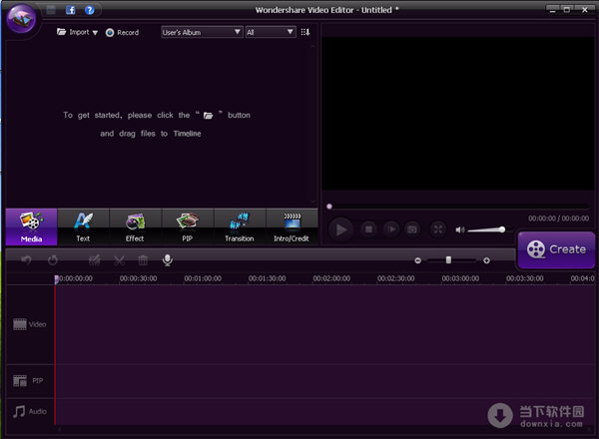This screenshot has height=439, width=599.
Task: Open the Wondershare logo main menu
Action: point(21,18)
